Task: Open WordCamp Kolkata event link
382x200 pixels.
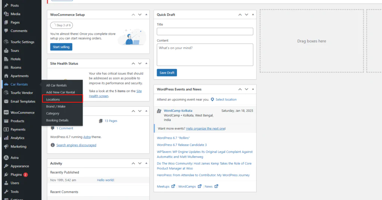Action: pyautogui.click(x=178, y=111)
